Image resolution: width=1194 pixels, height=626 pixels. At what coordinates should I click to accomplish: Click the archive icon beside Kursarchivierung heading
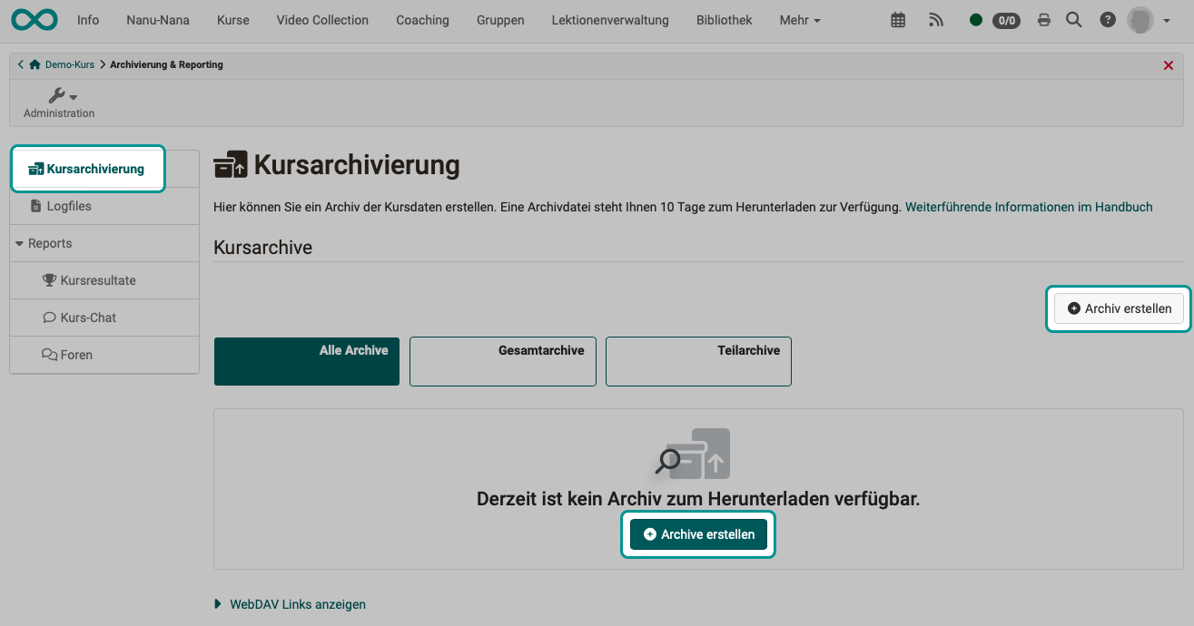(x=231, y=166)
